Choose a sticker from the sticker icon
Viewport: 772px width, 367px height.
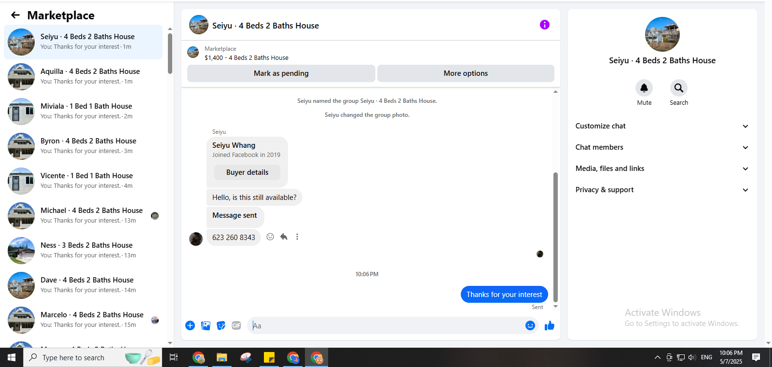(221, 325)
